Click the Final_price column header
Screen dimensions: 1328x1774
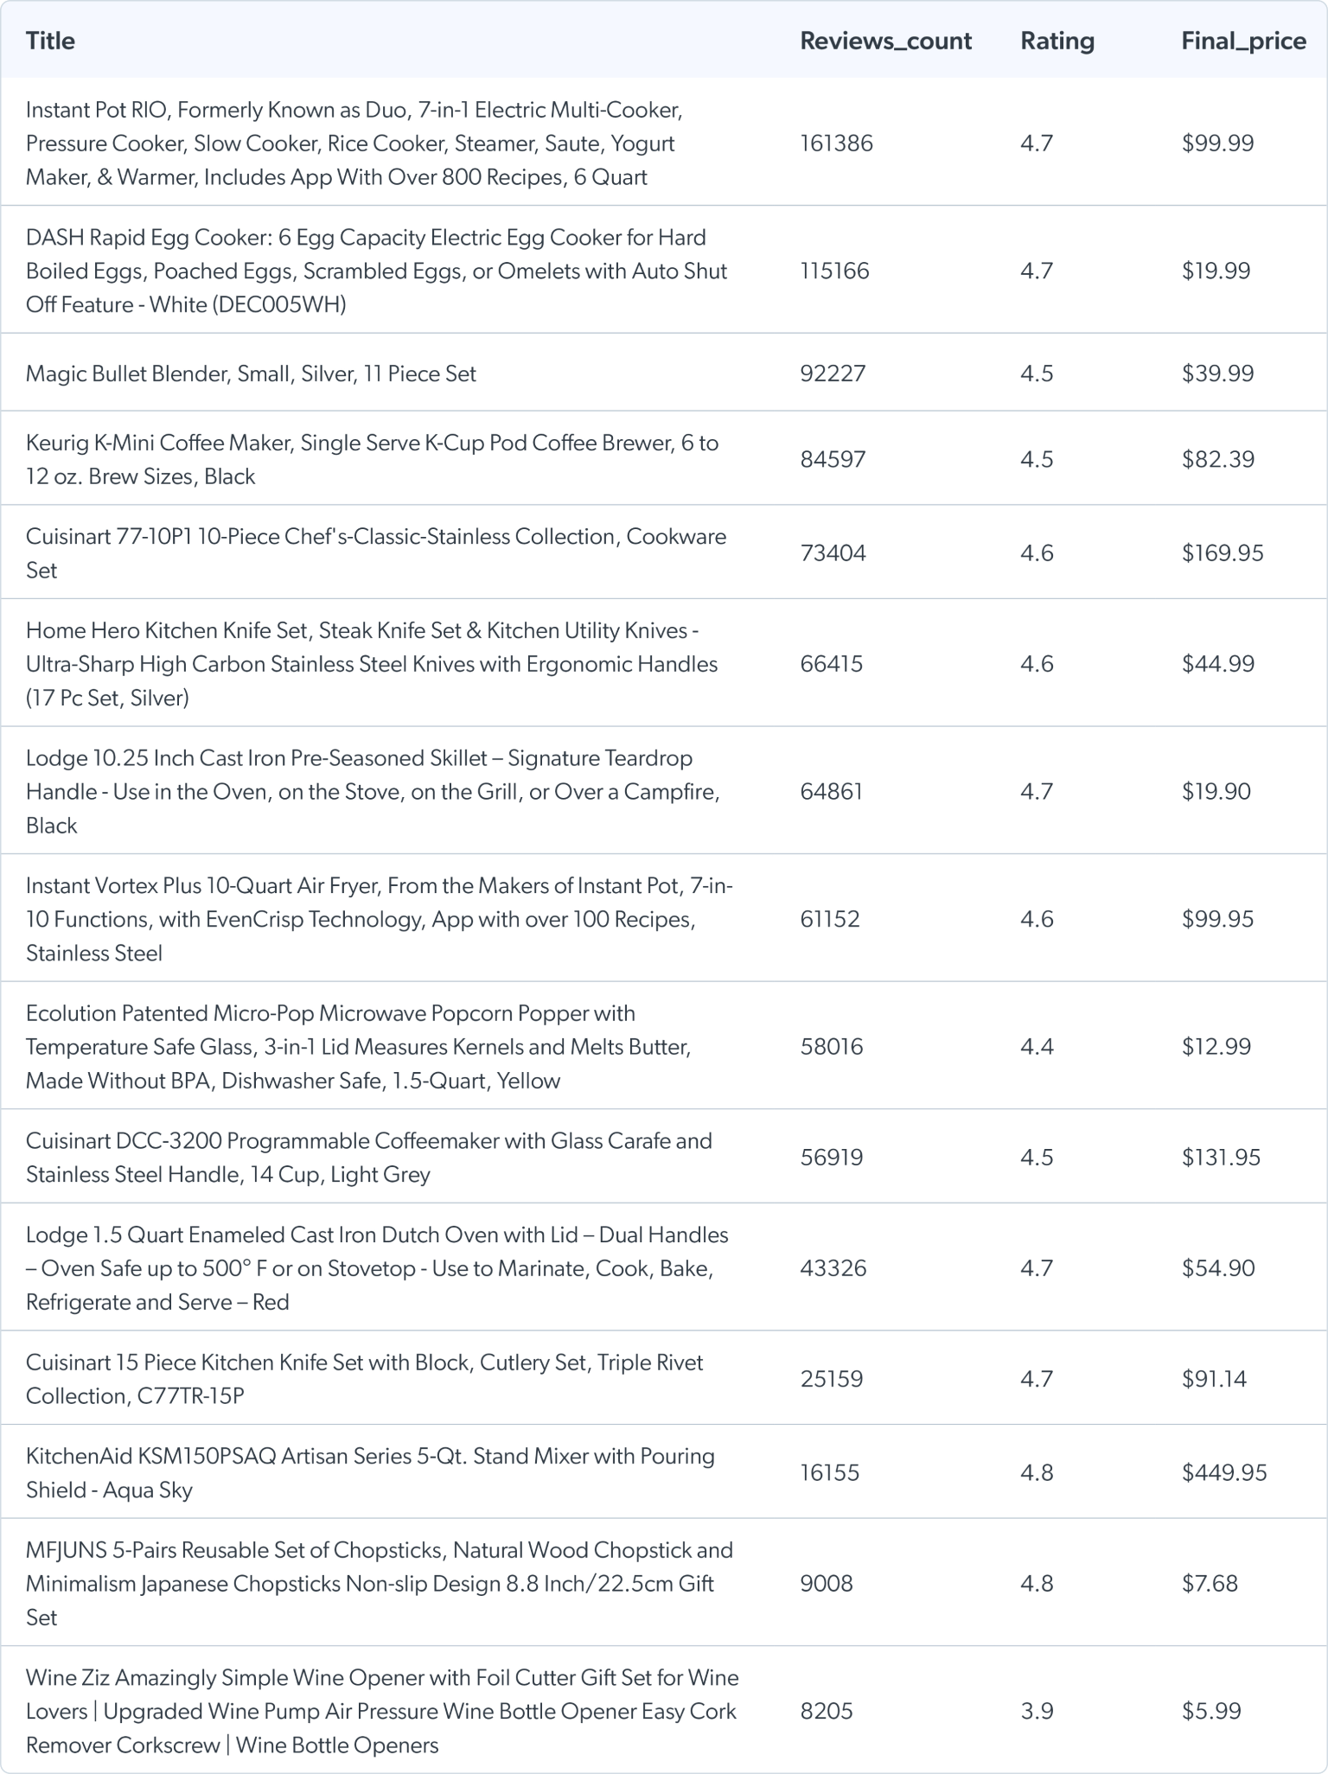pos(1243,41)
